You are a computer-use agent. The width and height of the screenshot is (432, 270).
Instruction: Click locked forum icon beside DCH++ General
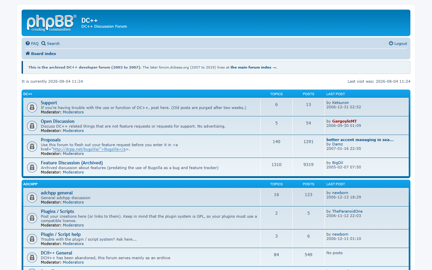point(32,258)
